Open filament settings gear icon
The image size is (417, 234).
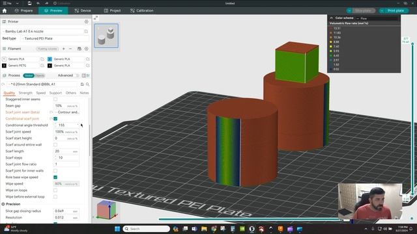[x=87, y=49]
